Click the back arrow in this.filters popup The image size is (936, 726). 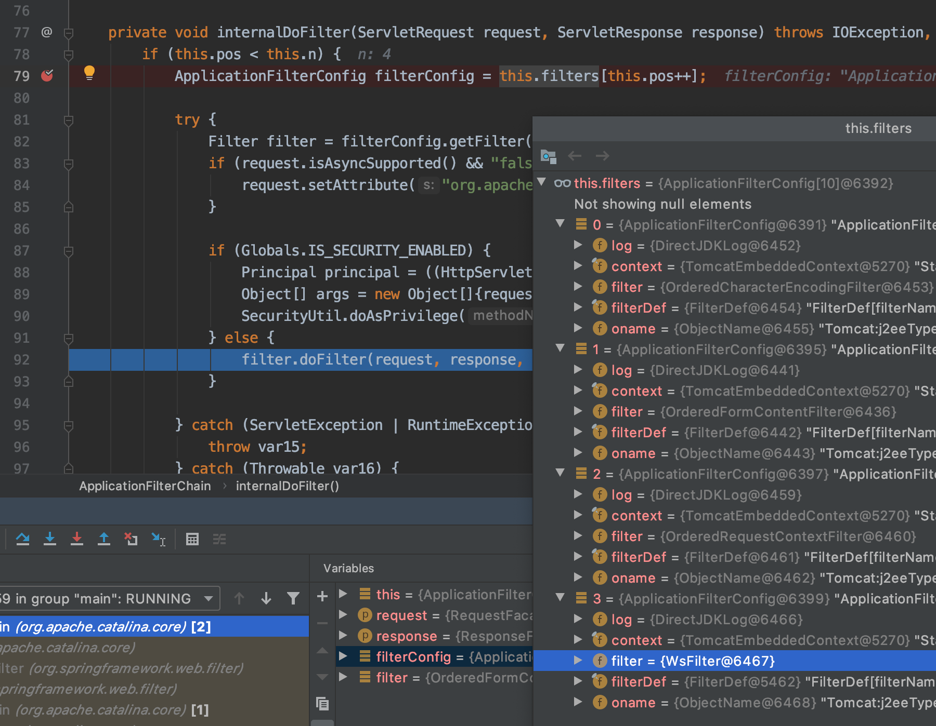575,156
